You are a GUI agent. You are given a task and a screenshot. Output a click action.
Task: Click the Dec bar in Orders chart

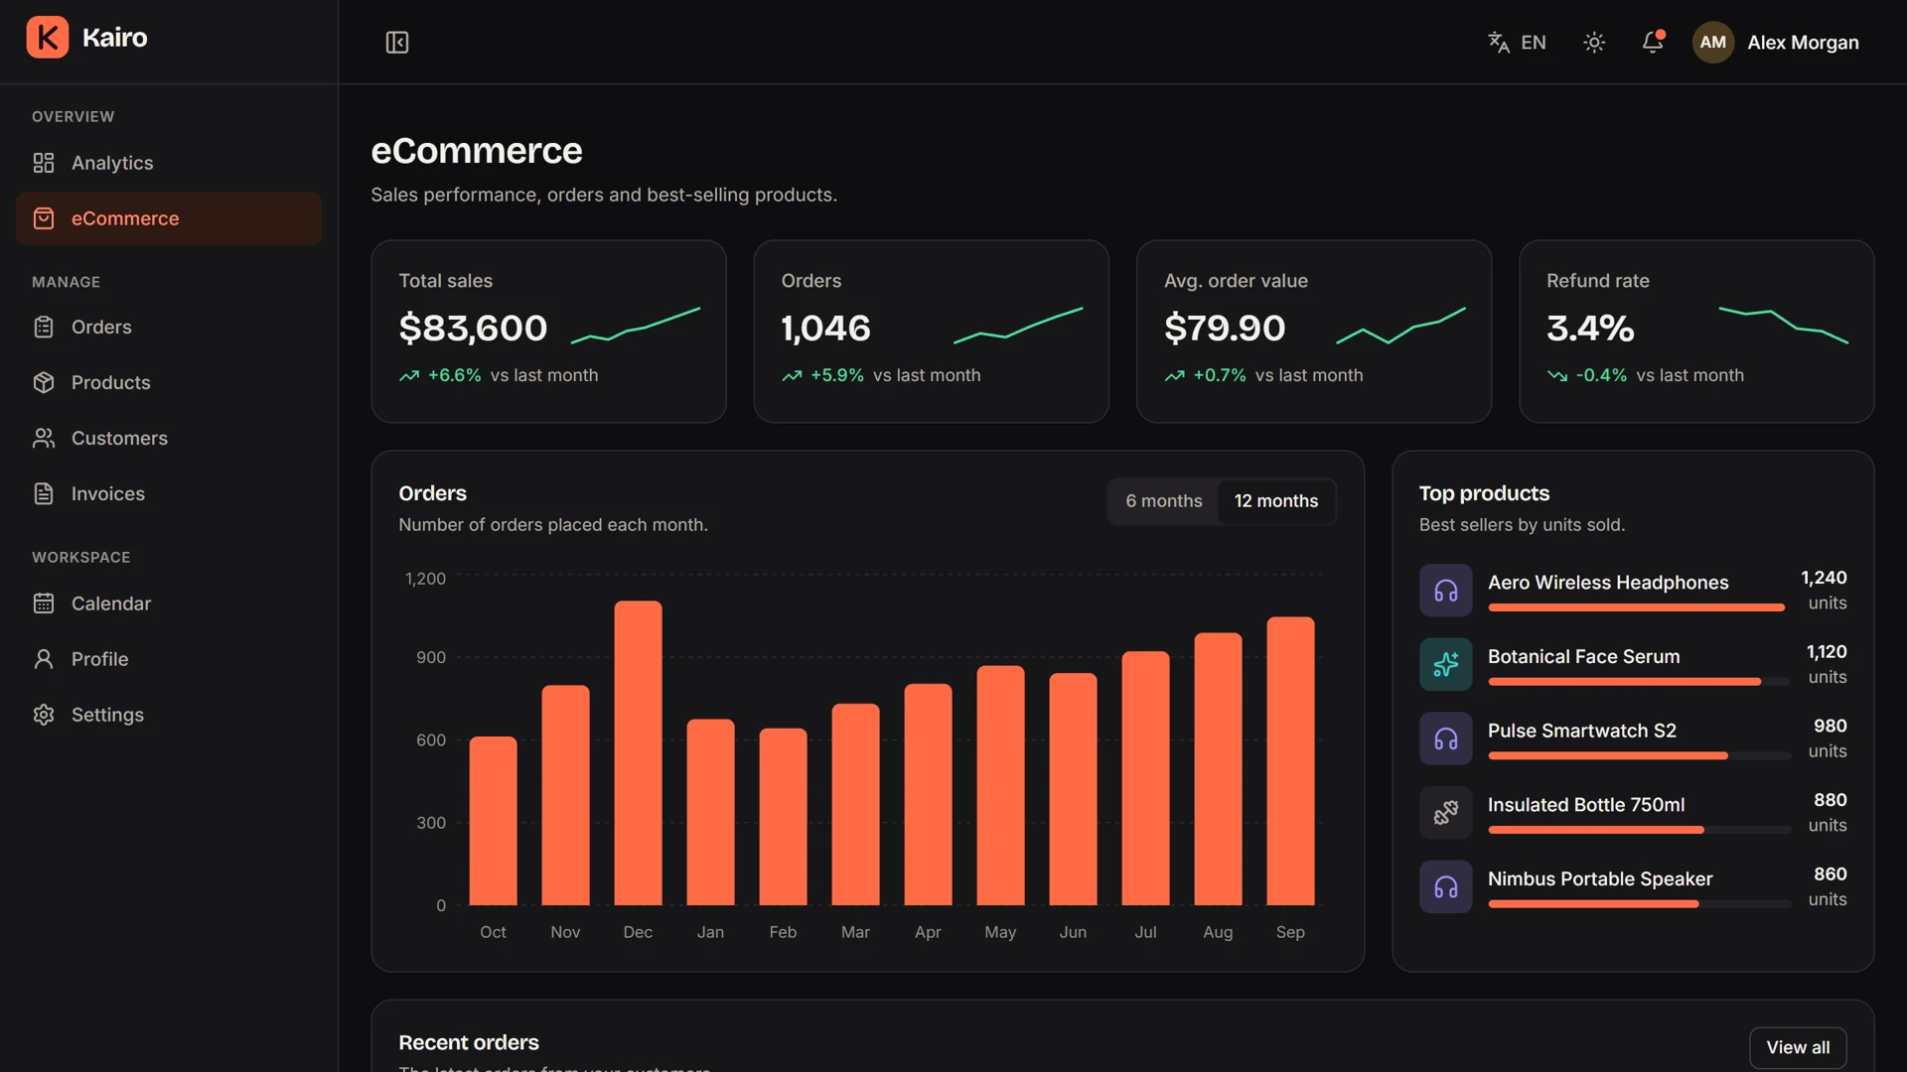click(638, 753)
